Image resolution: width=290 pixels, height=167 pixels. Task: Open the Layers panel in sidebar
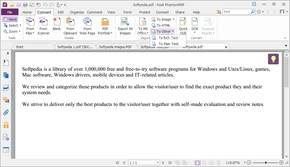6,88
